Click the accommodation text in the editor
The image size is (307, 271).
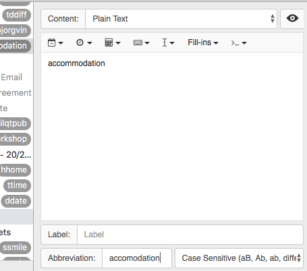click(x=76, y=63)
